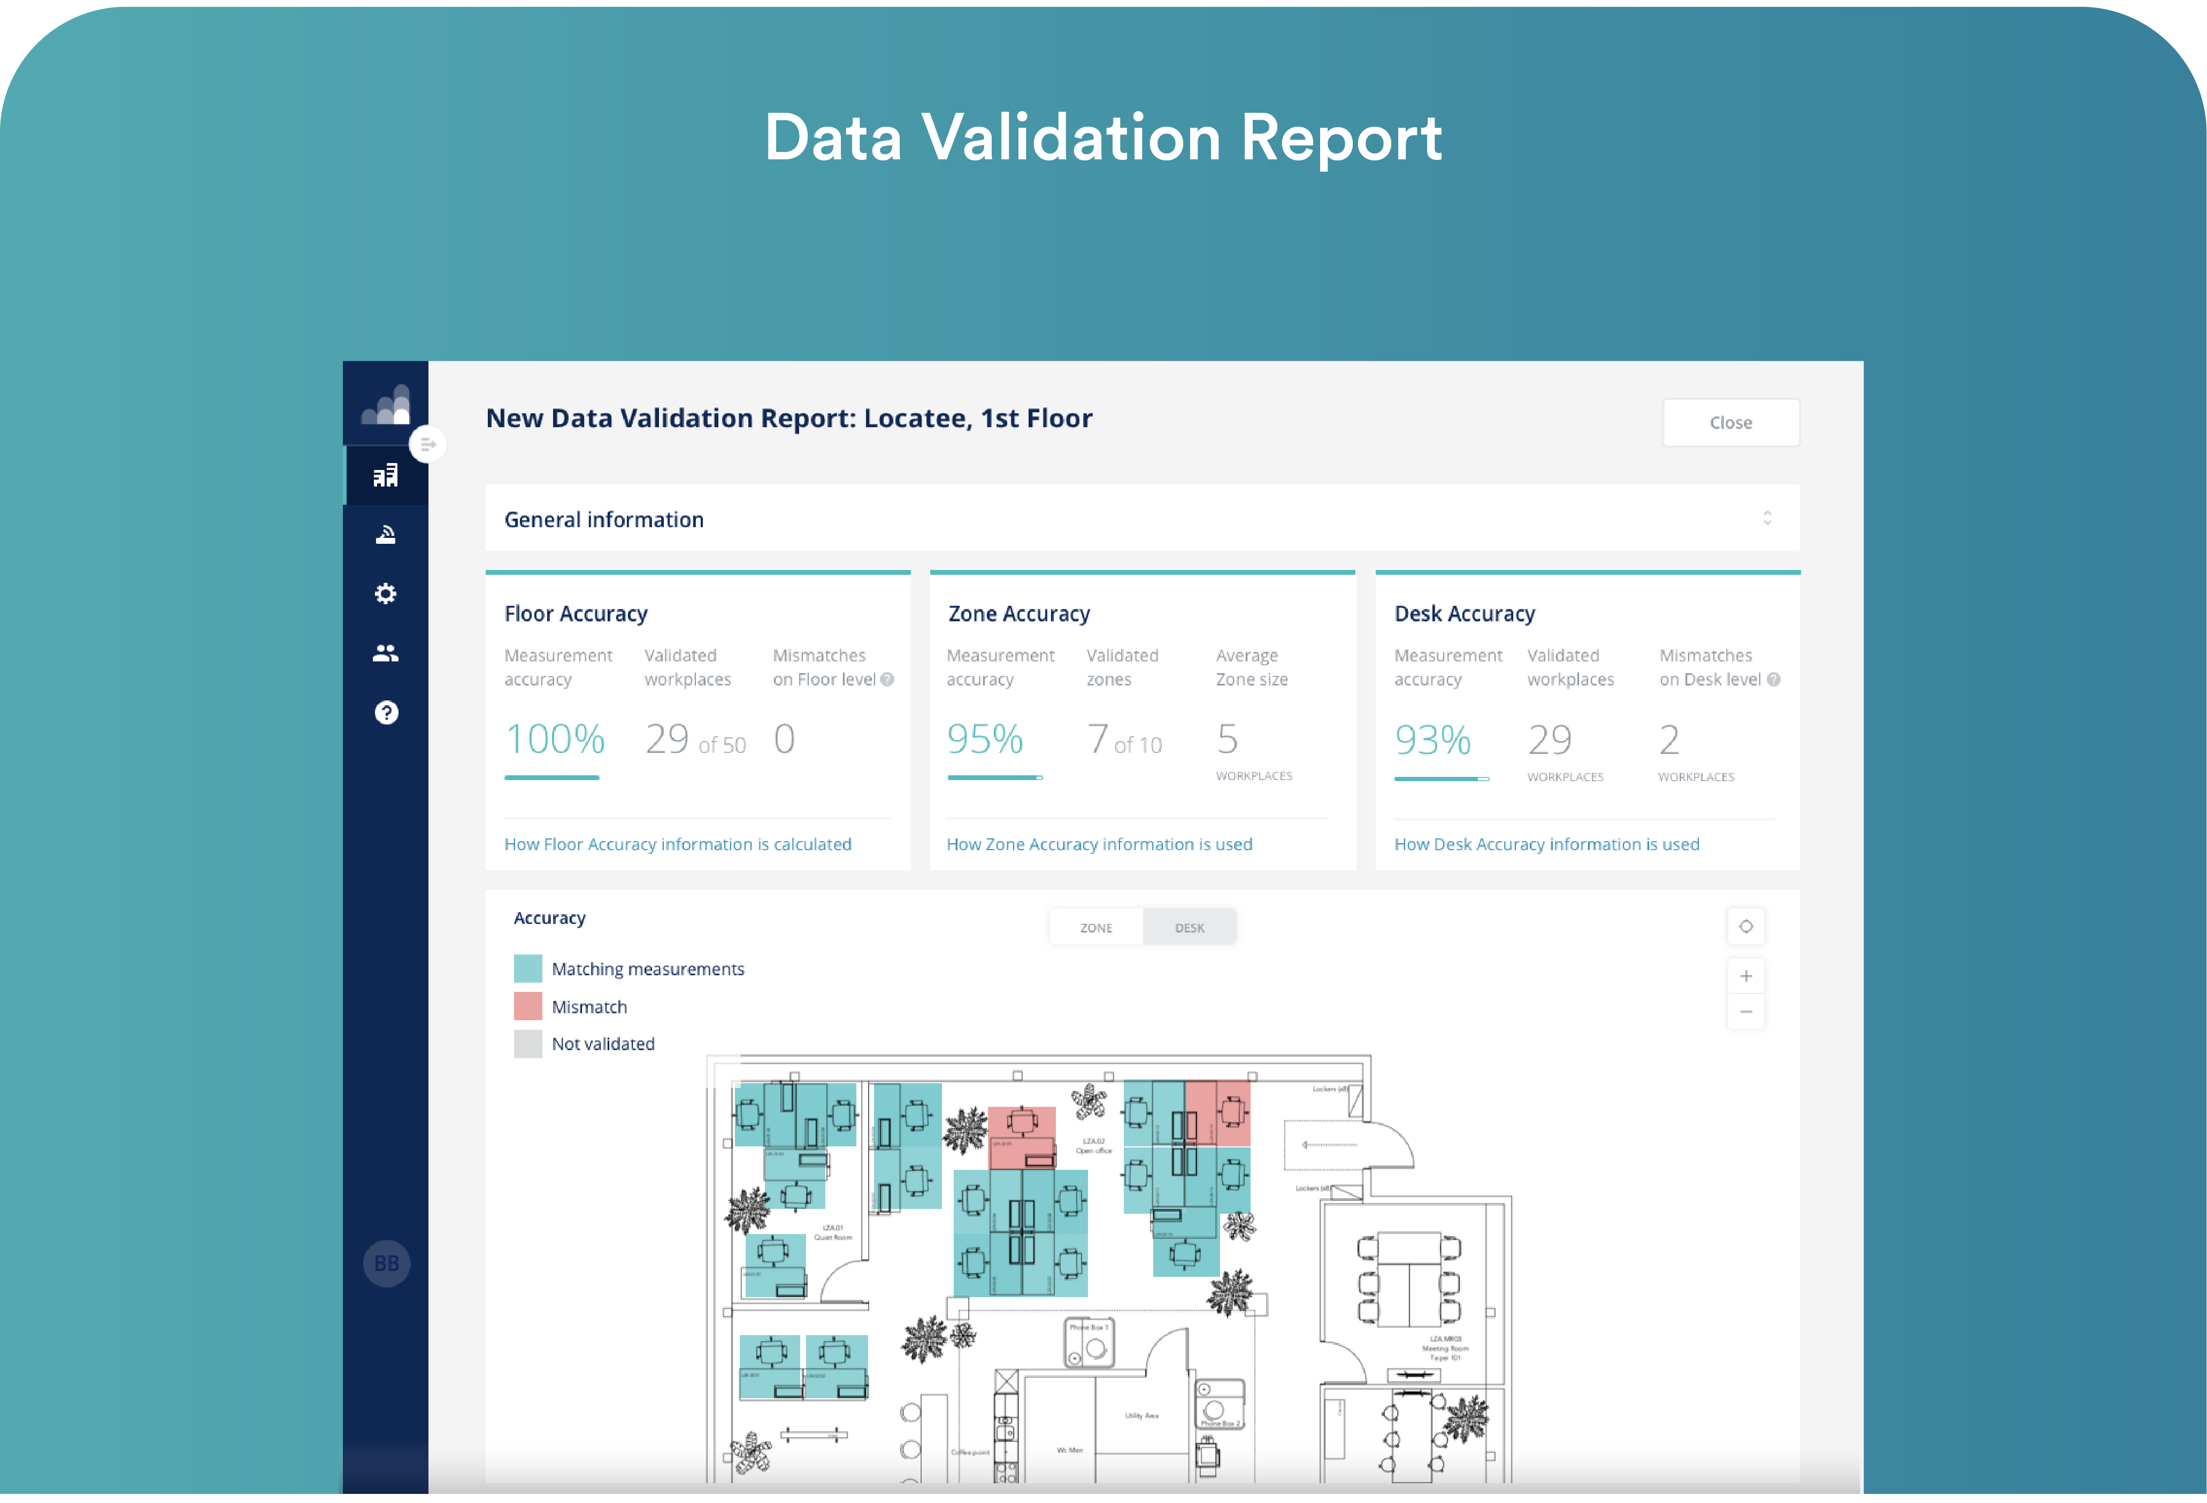
Task: Click help icon next to Floor level mismatches
Action: [x=887, y=680]
